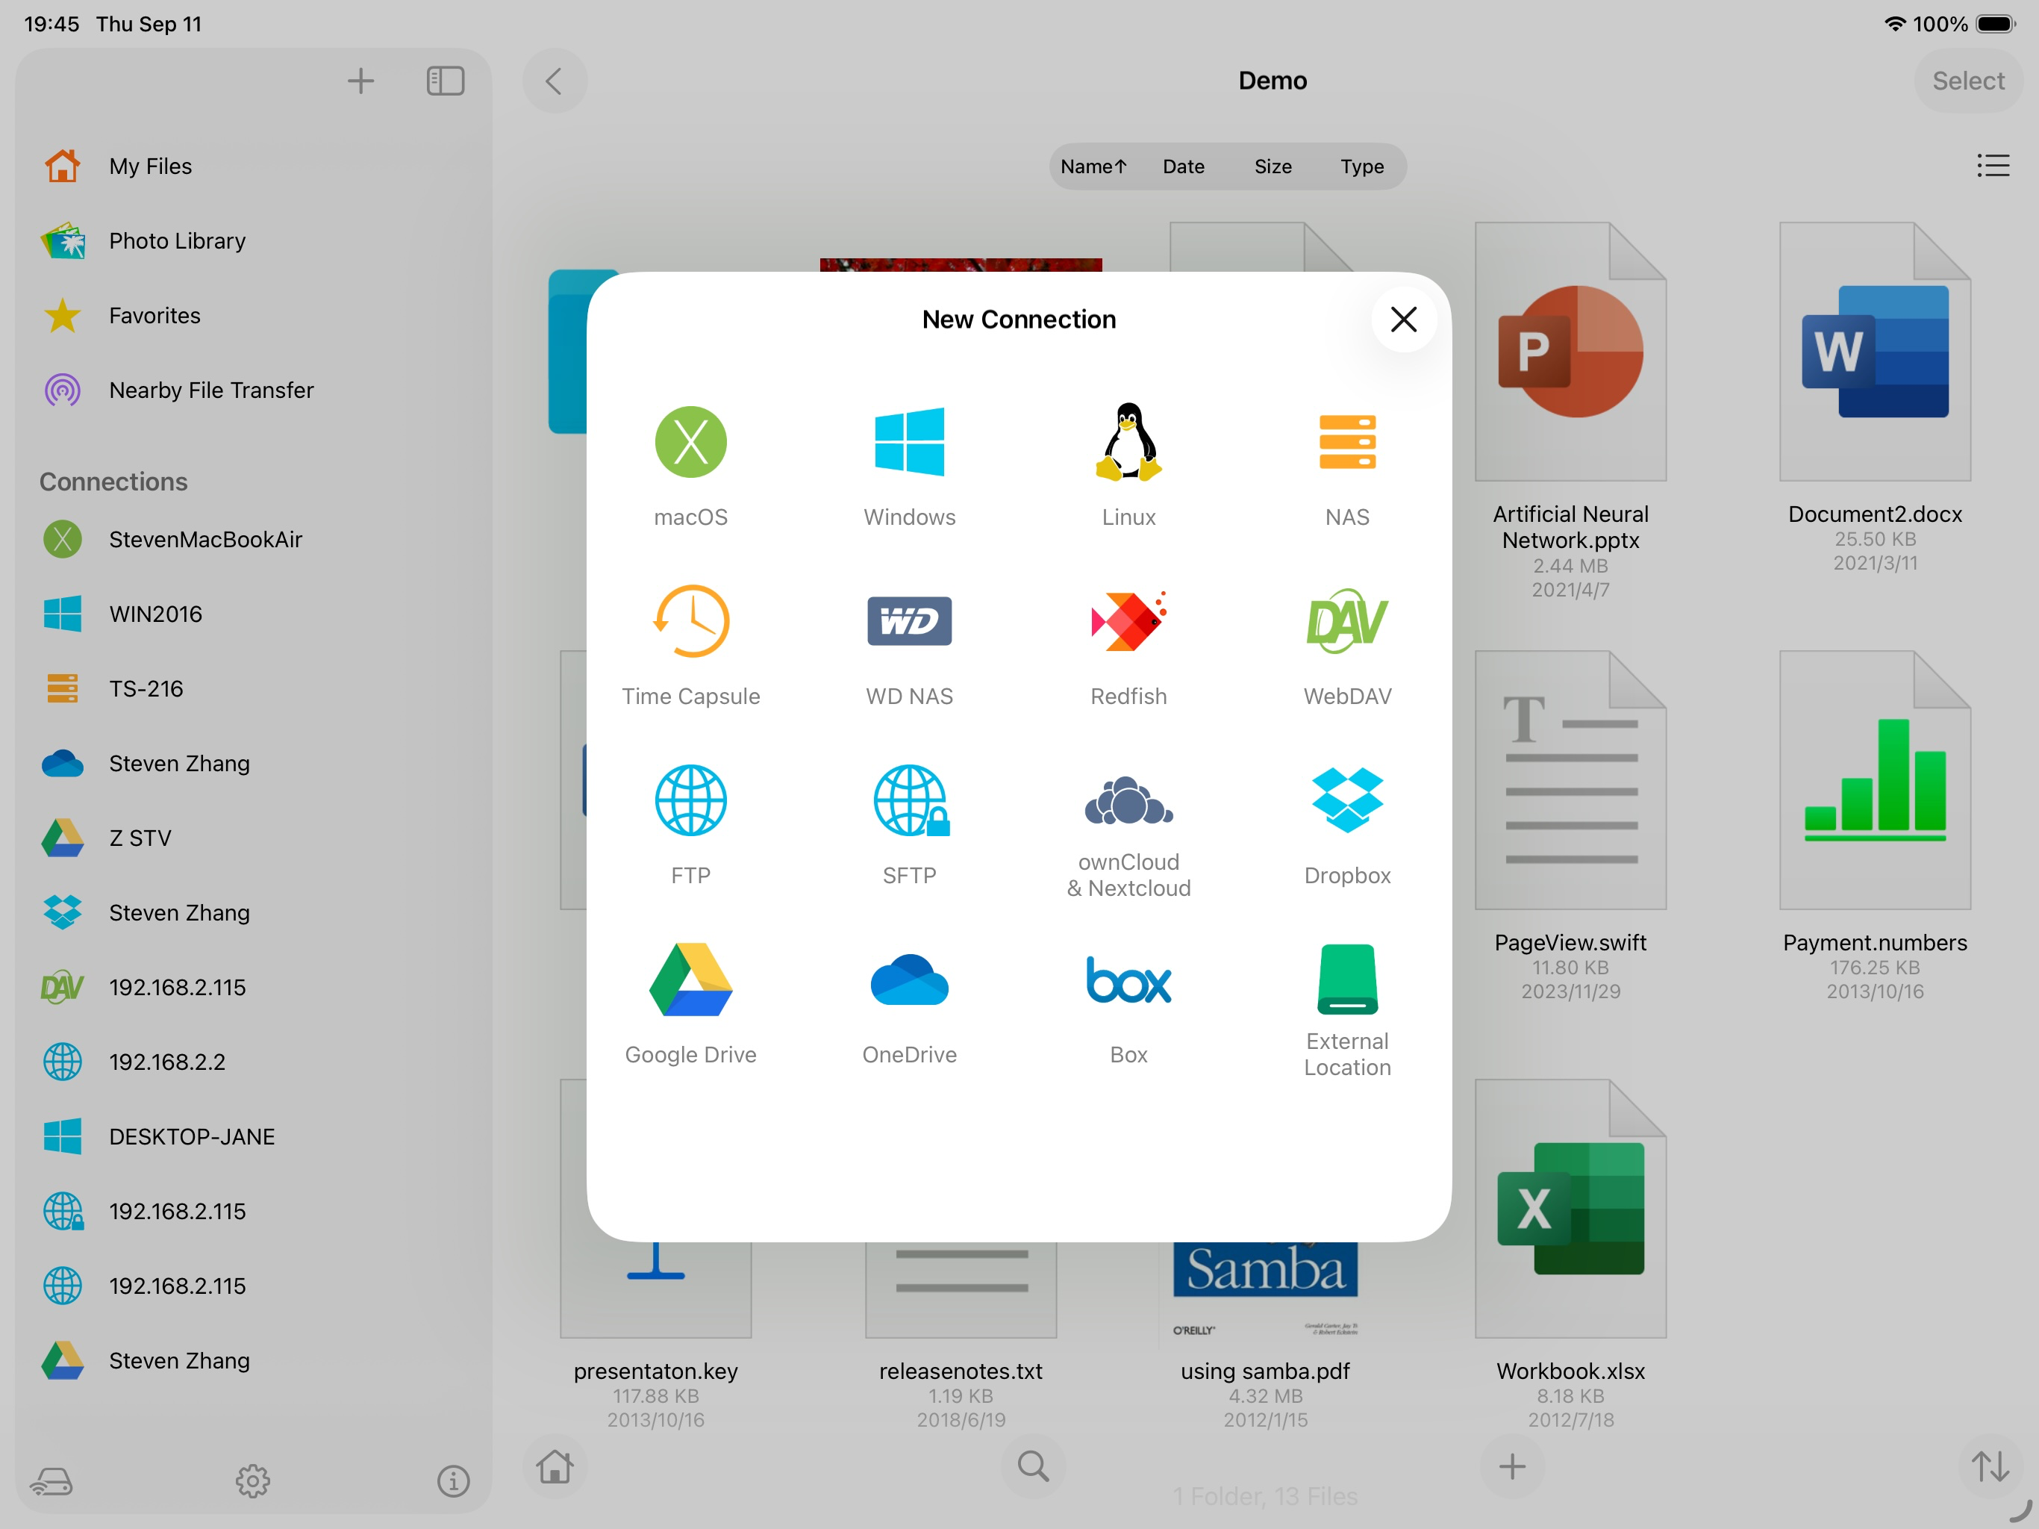Close the New Connection dialog
Viewport: 2039px width, 1529px height.
pyautogui.click(x=1403, y=319)
